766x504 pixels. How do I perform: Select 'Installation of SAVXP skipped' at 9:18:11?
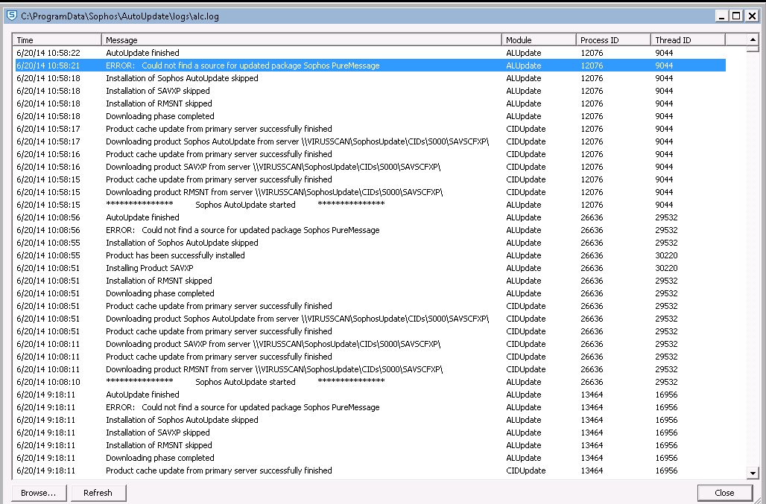click(x=370, y=433)
